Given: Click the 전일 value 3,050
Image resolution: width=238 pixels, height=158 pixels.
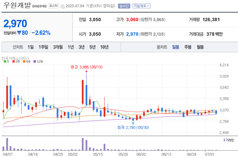Looking at the screenshot, I should coord(95,20).
